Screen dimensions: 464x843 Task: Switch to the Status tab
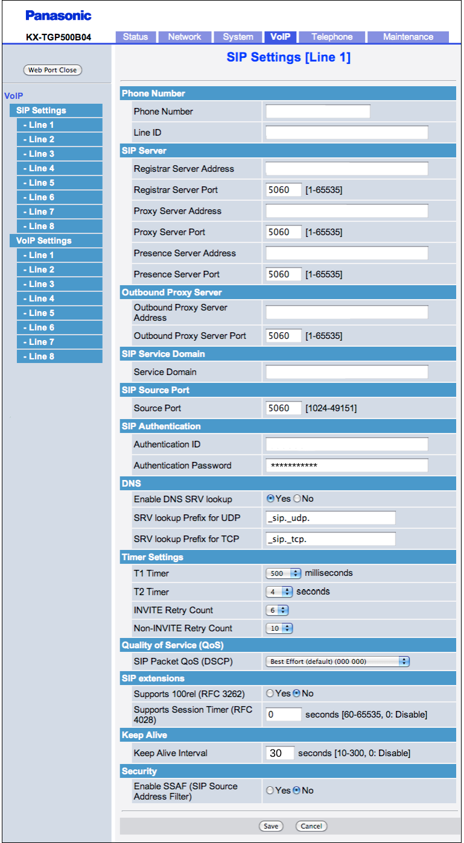[136, 37]
